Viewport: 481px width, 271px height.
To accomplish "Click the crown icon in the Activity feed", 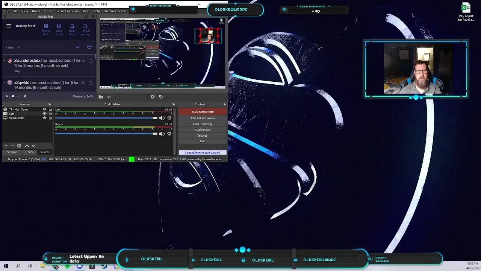I will coord(89,47).
